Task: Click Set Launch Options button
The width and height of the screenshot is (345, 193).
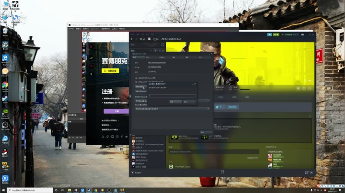Action: [140, 87]
